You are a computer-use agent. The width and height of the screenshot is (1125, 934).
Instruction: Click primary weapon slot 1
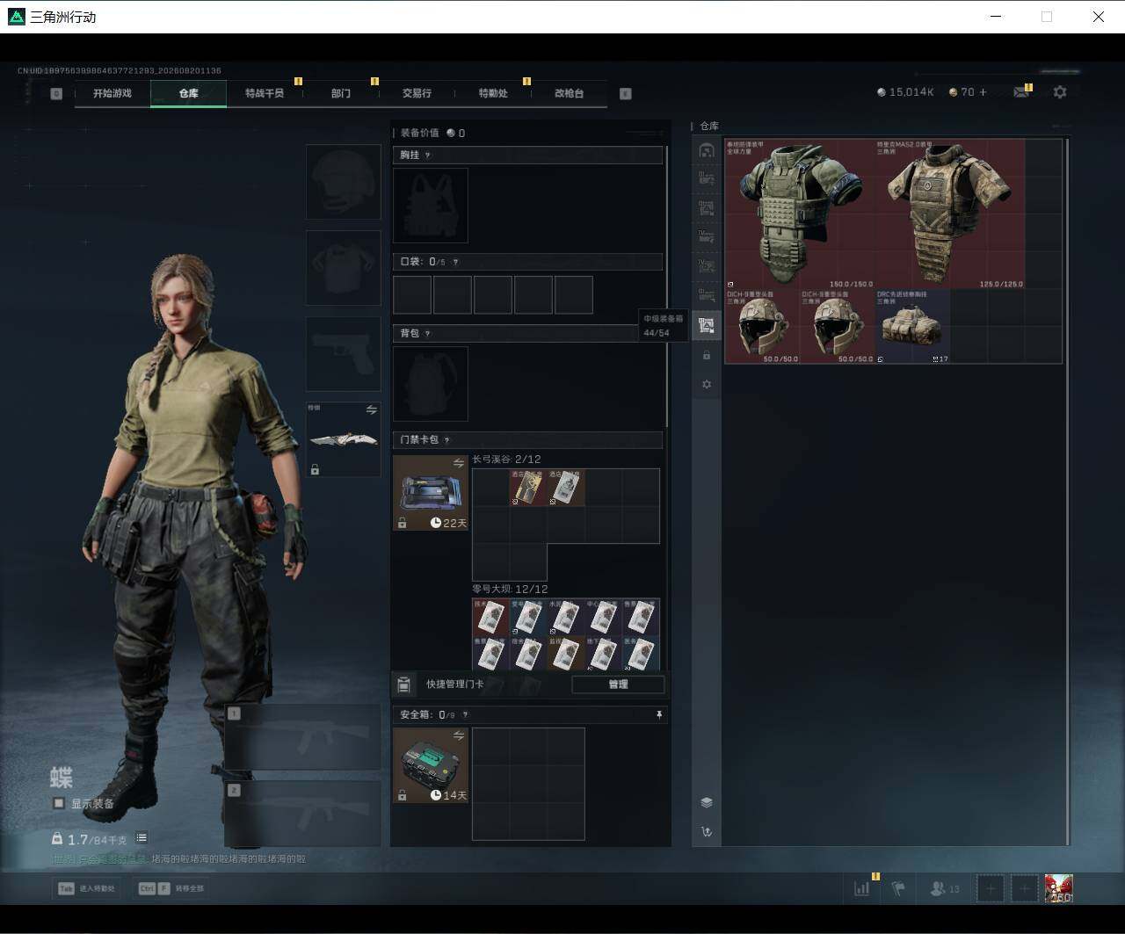pyautogui.click(x=302, y=737)
